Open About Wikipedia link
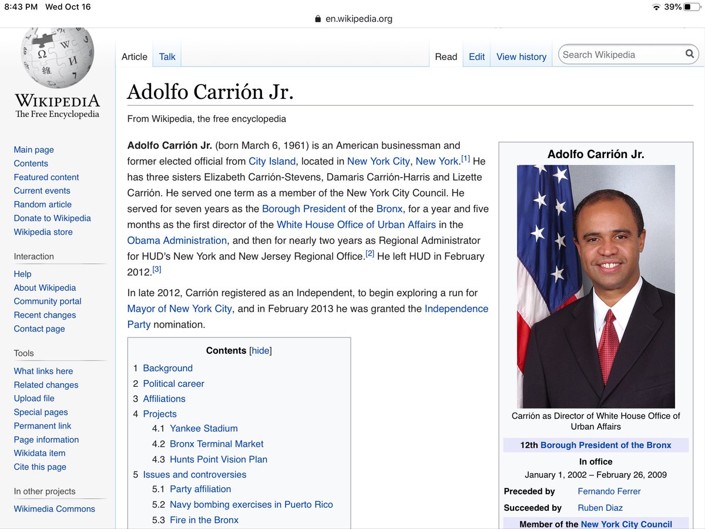Image resolution: width=705 pixels, height=529 pixels. (x=45, y=287)
